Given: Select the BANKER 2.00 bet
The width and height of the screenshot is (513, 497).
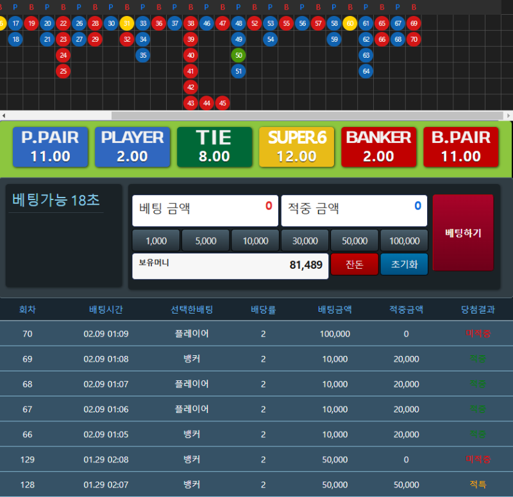Looking at the screenshot, I should pyautogui.click(x=379, y=147).
